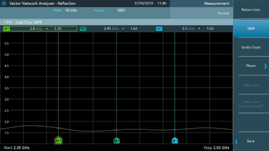Collapse the sidebar using the Back chevron
The image size is (269, 151).
(236, 141)
